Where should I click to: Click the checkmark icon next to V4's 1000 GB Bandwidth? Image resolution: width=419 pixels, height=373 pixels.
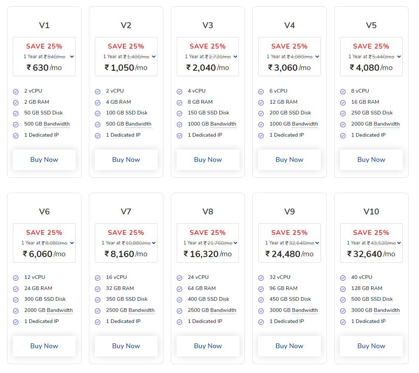point(261,124)
